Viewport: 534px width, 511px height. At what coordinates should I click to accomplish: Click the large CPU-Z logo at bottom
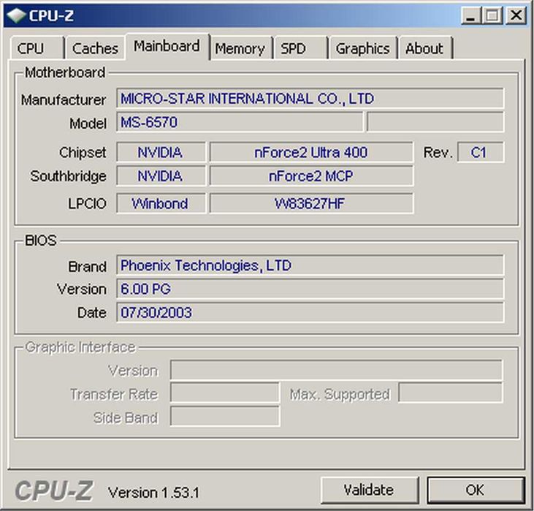pyautogui.click(x=53, y=491)
